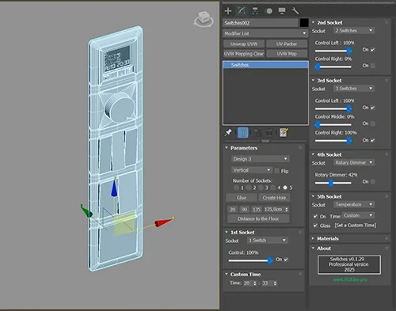This screenshot has width=396, height=311.
Task: Toggle 1st Socket Control On checkbox
Action: [286, 260]
